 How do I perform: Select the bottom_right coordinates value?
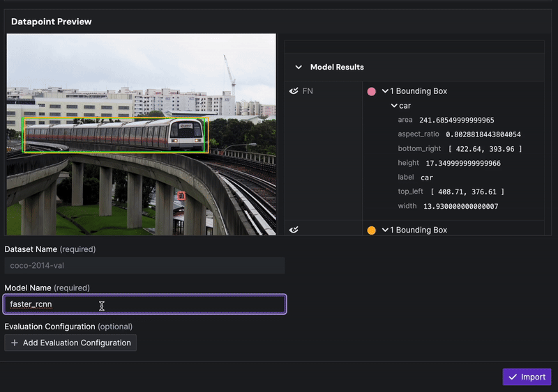coord(485,149)
